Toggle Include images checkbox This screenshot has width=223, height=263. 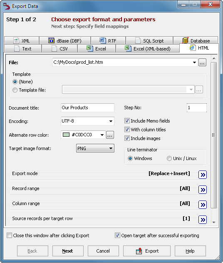click(x=127, y=138)
